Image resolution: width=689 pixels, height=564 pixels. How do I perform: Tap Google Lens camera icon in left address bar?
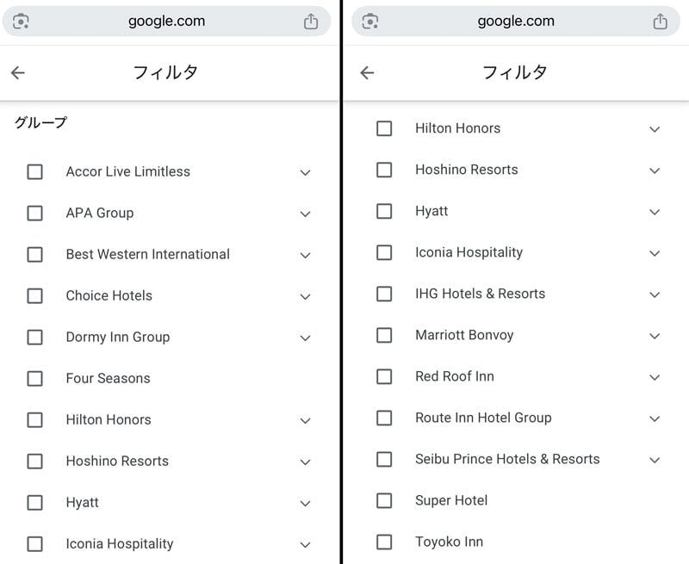point(21,21)
